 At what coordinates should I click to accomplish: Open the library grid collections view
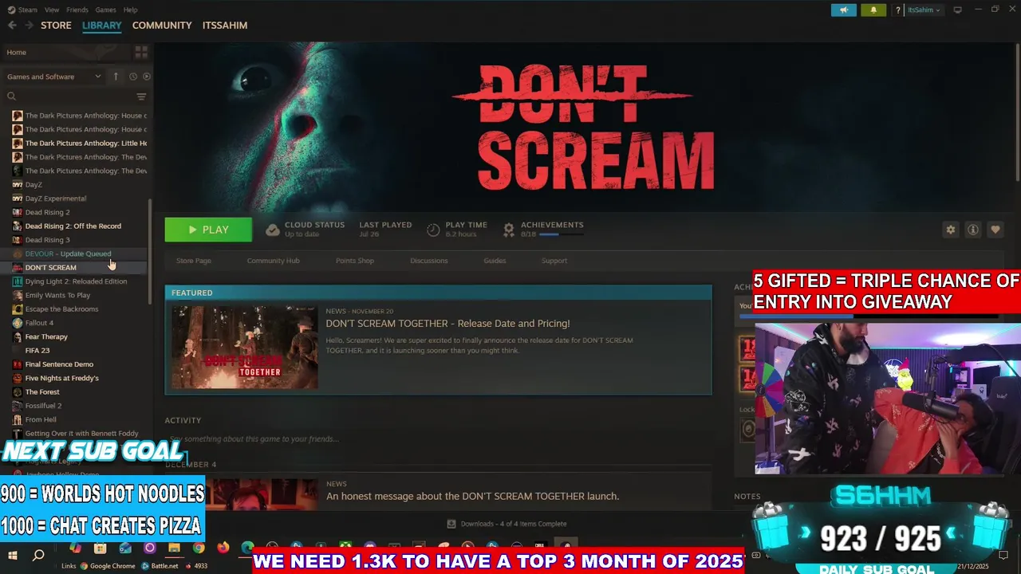click(x=141, y=53)
